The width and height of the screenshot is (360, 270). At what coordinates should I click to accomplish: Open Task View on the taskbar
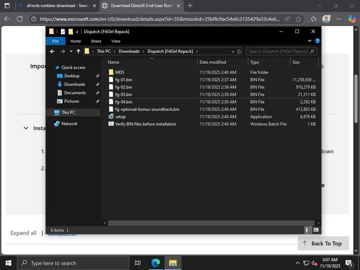pyautogui.click(x=138, y=263)
